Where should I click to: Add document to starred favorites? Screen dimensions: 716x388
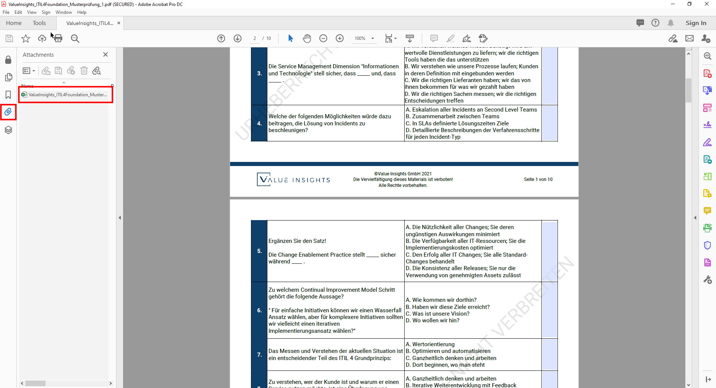pyautogui.click(x=26, y=38)
